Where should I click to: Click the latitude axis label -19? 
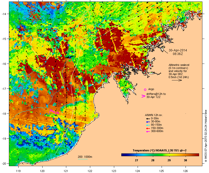[x=4, y=139]
